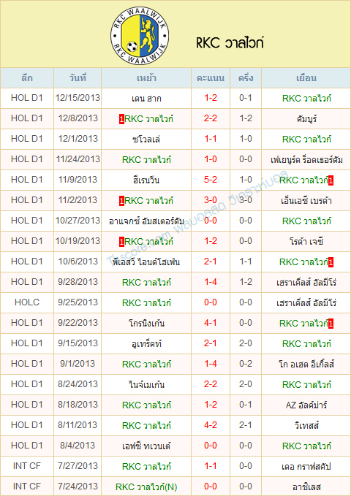The image size is (351, 496).
Task: Select away team เฟเยนูร์ด ร็อตเธอร์ดัม
Action: pos(306,160)
